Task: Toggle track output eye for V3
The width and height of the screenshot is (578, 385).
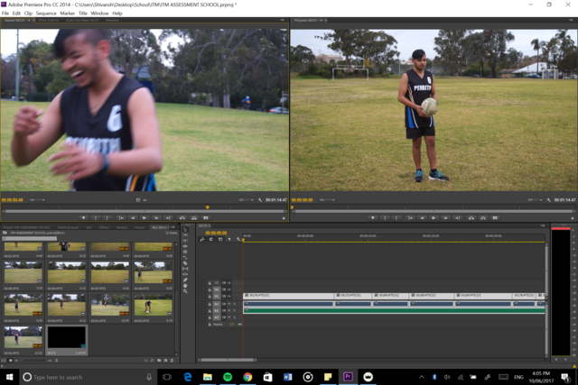Action: [x=228, y=283]
